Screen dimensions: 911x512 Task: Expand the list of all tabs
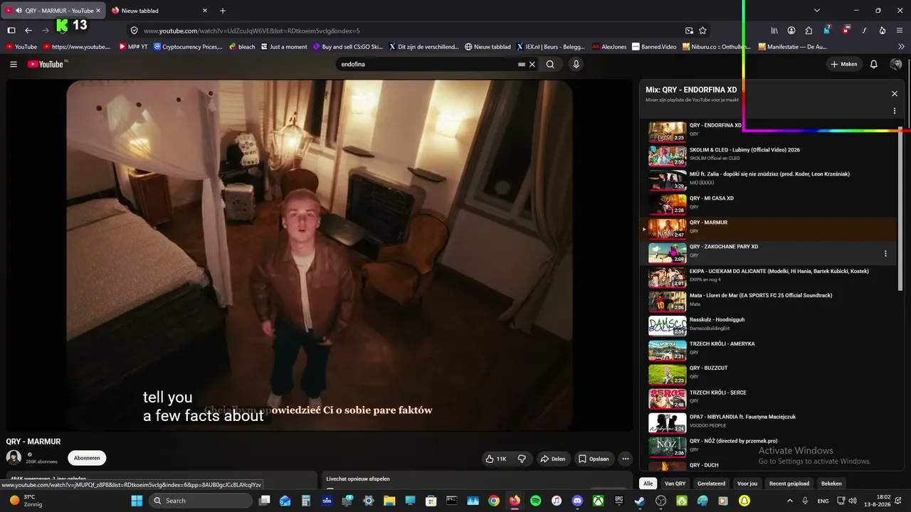[817, 11]
